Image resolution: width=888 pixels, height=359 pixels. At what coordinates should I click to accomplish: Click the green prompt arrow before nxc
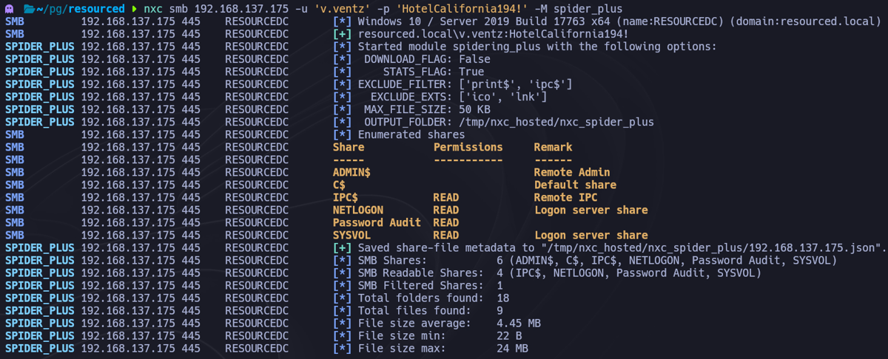[134, 8]
